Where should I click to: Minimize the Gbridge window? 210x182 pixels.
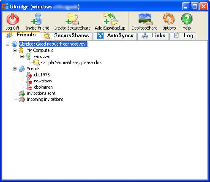186,6
